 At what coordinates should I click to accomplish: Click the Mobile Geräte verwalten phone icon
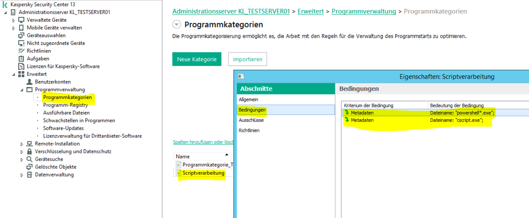[x=21, y=28]
